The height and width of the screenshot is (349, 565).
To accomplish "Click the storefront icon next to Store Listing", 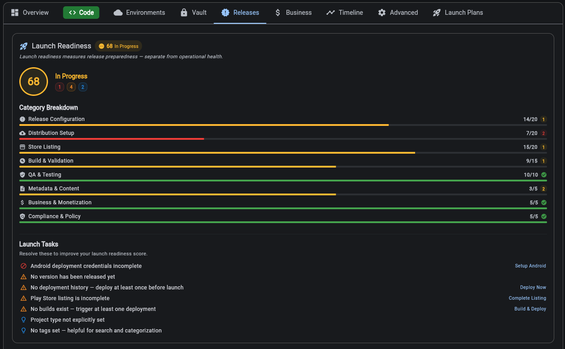I will point(22,147).
